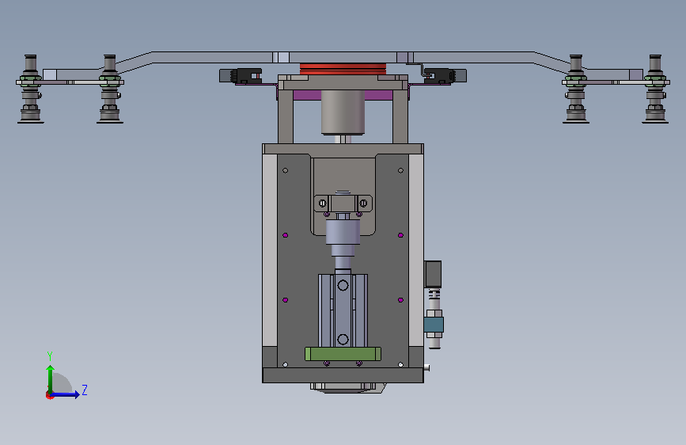Click the green Y axis of the triad

pos(51,379)
